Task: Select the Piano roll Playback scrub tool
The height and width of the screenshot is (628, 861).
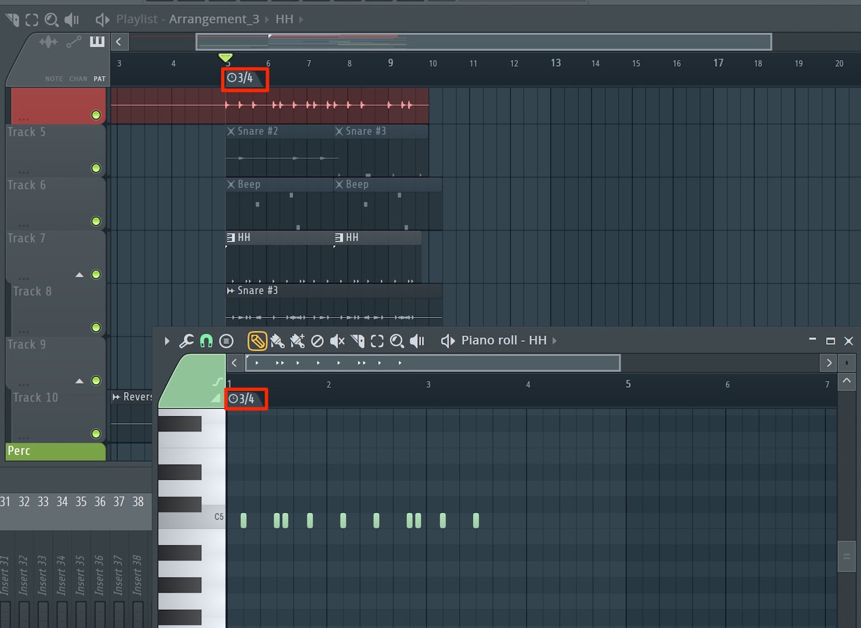Action: tap(417, 341)
